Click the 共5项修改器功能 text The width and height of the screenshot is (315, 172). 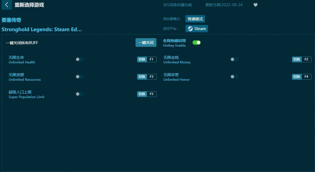[178, 5]
